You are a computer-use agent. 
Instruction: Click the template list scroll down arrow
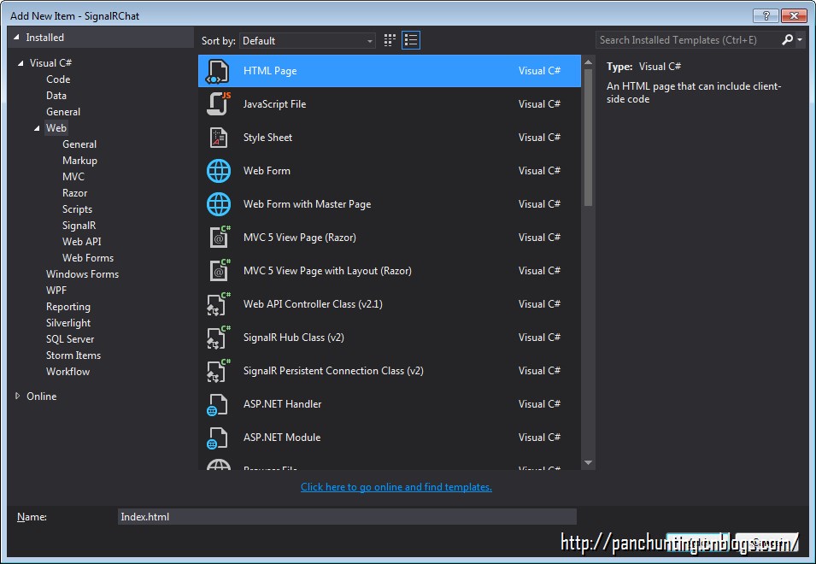[588, 462]
